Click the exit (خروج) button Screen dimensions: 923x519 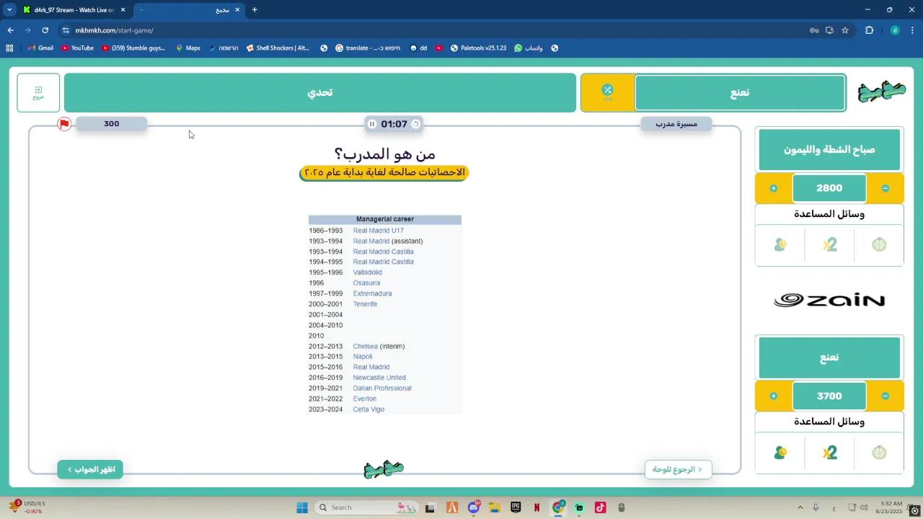(x=38, y=92)
